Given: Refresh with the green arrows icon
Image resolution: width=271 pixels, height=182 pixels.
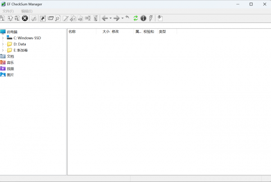Looking at the screenshot, I should coord(135,18).
